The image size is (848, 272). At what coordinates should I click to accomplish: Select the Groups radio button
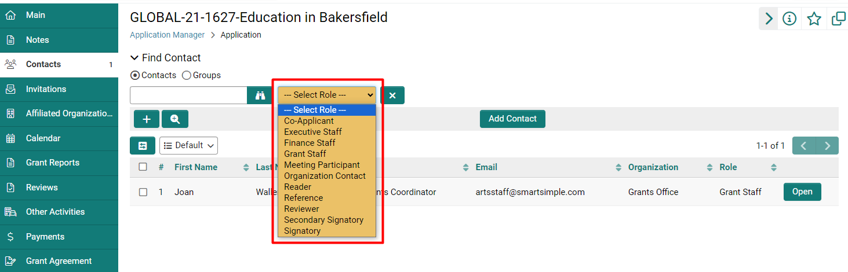click(187, 75)
